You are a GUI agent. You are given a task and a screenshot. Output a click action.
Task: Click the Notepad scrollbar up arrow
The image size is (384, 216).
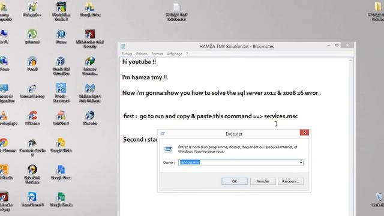pyautogui.click(x=350, y=60)
